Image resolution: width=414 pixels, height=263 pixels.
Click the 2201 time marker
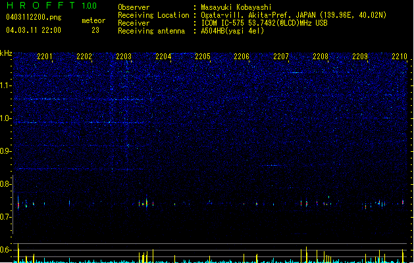(44, 57)
